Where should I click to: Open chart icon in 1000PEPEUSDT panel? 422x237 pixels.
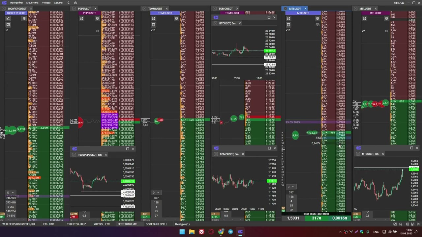[x=8, y=19]
